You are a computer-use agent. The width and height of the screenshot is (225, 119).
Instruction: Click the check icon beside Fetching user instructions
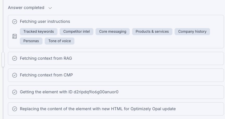coord(15,22)
